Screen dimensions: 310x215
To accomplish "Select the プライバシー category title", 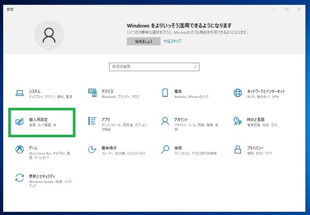I will [255, 148].
